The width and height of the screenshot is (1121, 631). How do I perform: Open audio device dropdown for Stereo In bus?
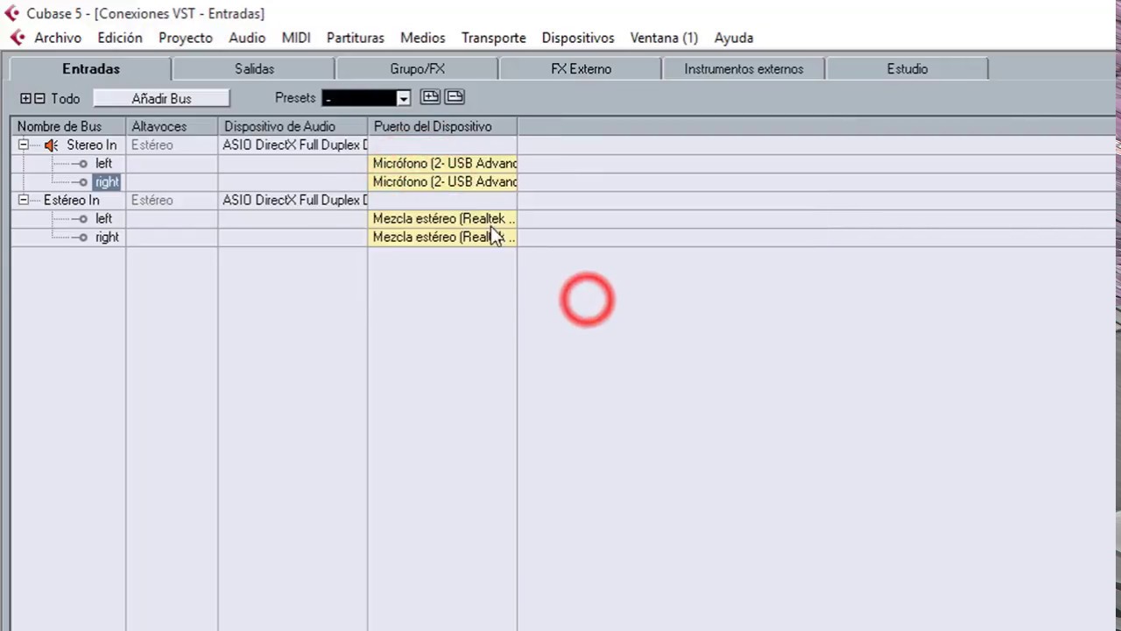pyautogui.click(x=293, y=145)
